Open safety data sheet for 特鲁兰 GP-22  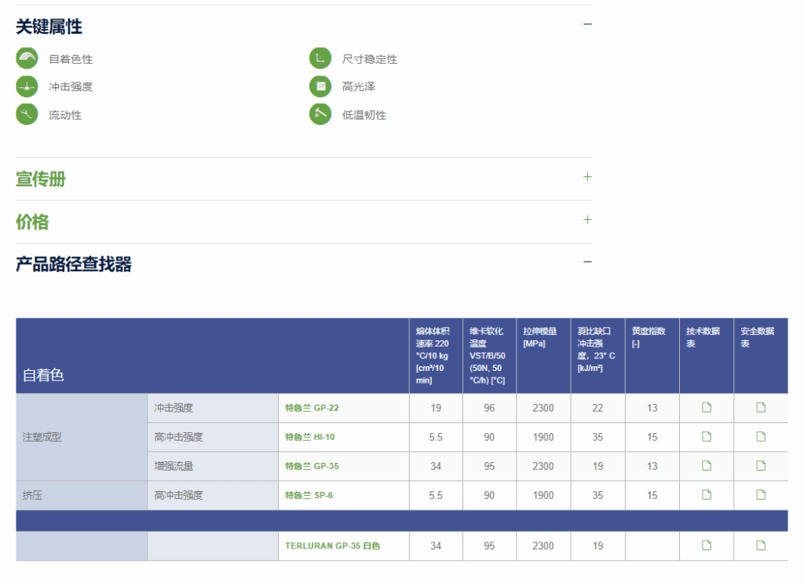tap(761, 407)
